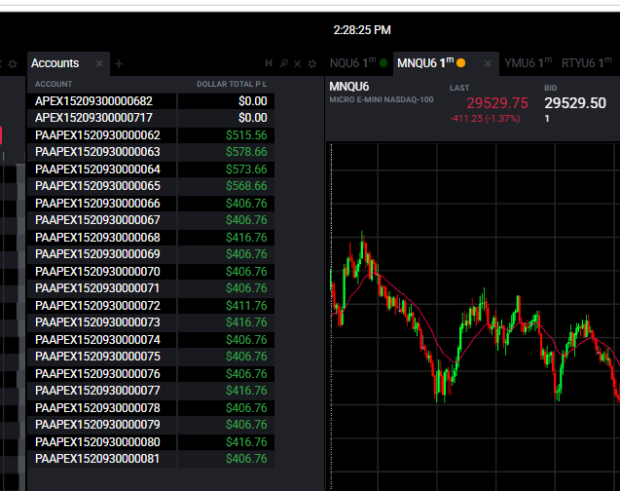Screen dimensions: 620x491
Task: Switch to the YMU6 1m tab
Action: tap(528, 63)
